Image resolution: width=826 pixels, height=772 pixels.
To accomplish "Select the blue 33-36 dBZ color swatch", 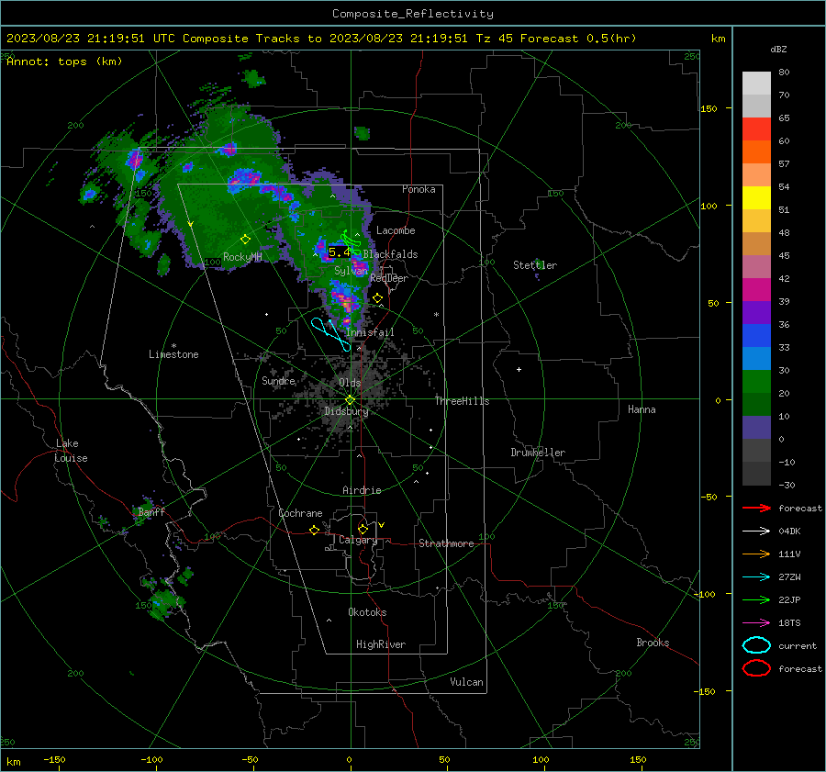I will (756, 336).
